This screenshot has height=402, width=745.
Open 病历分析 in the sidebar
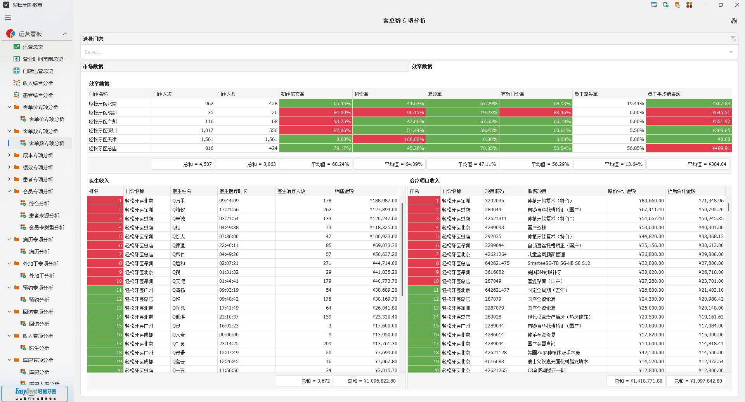click(39, 252)
